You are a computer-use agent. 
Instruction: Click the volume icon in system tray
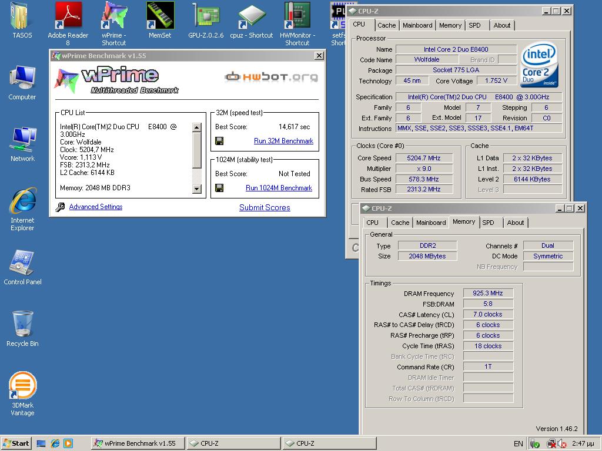[x=561, y=444]
